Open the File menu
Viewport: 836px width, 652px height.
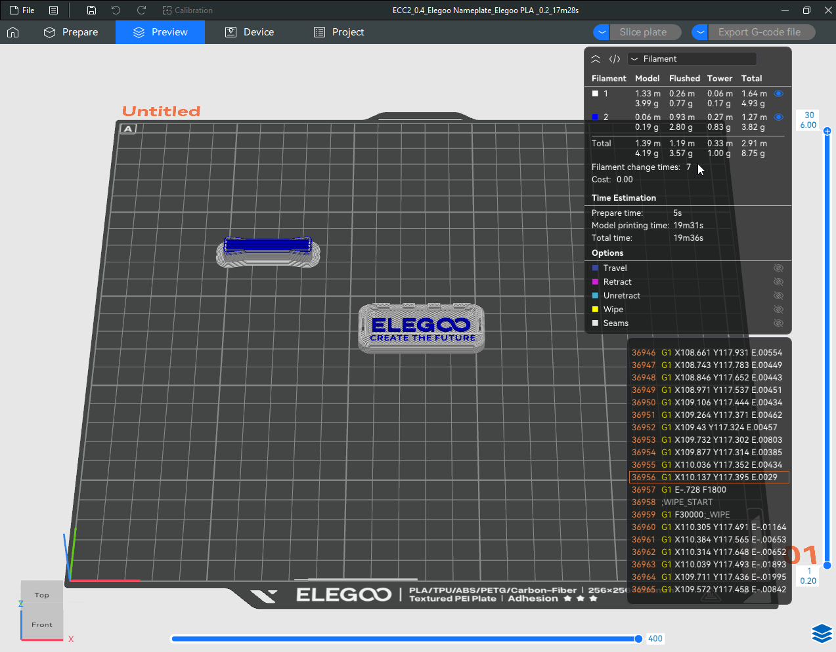22,10
